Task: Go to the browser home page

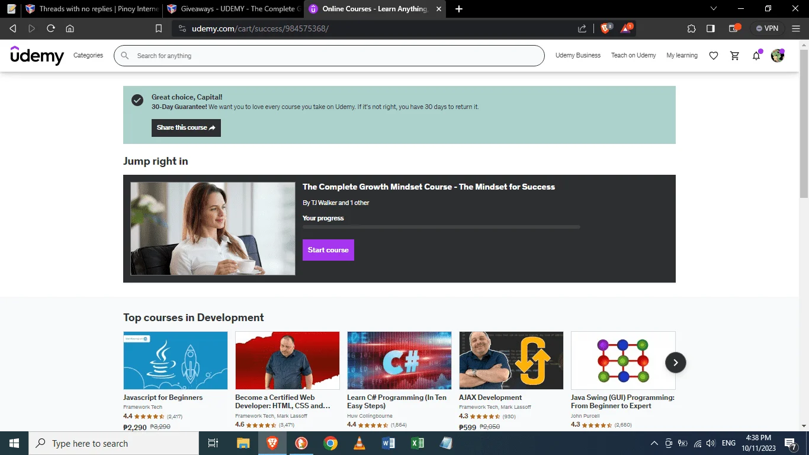Action: click(70, 28)
